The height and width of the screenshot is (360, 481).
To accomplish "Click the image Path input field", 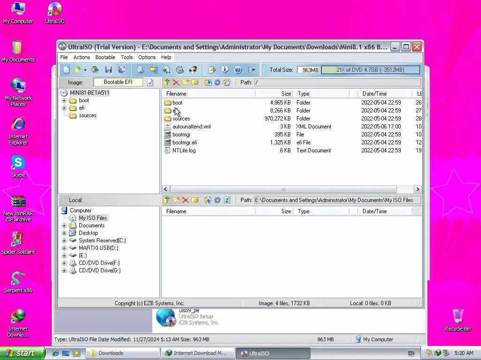I will pos(337,82).
